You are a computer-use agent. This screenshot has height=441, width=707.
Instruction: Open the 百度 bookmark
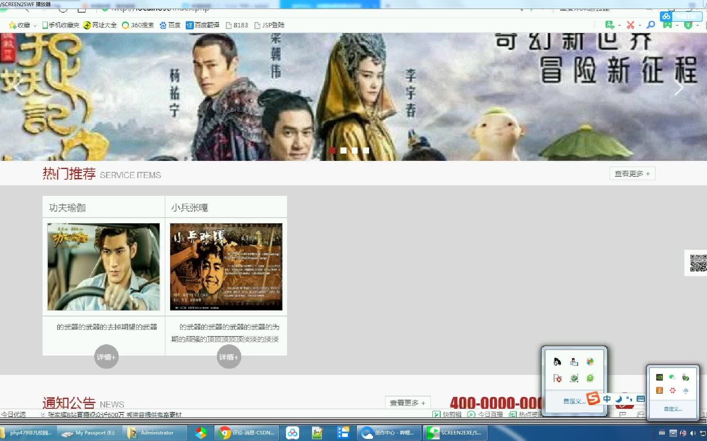click(x=170, y=25)
